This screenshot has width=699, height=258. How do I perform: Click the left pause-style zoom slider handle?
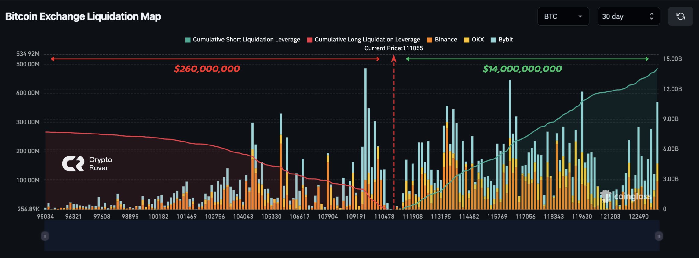[x=45, y=236]
